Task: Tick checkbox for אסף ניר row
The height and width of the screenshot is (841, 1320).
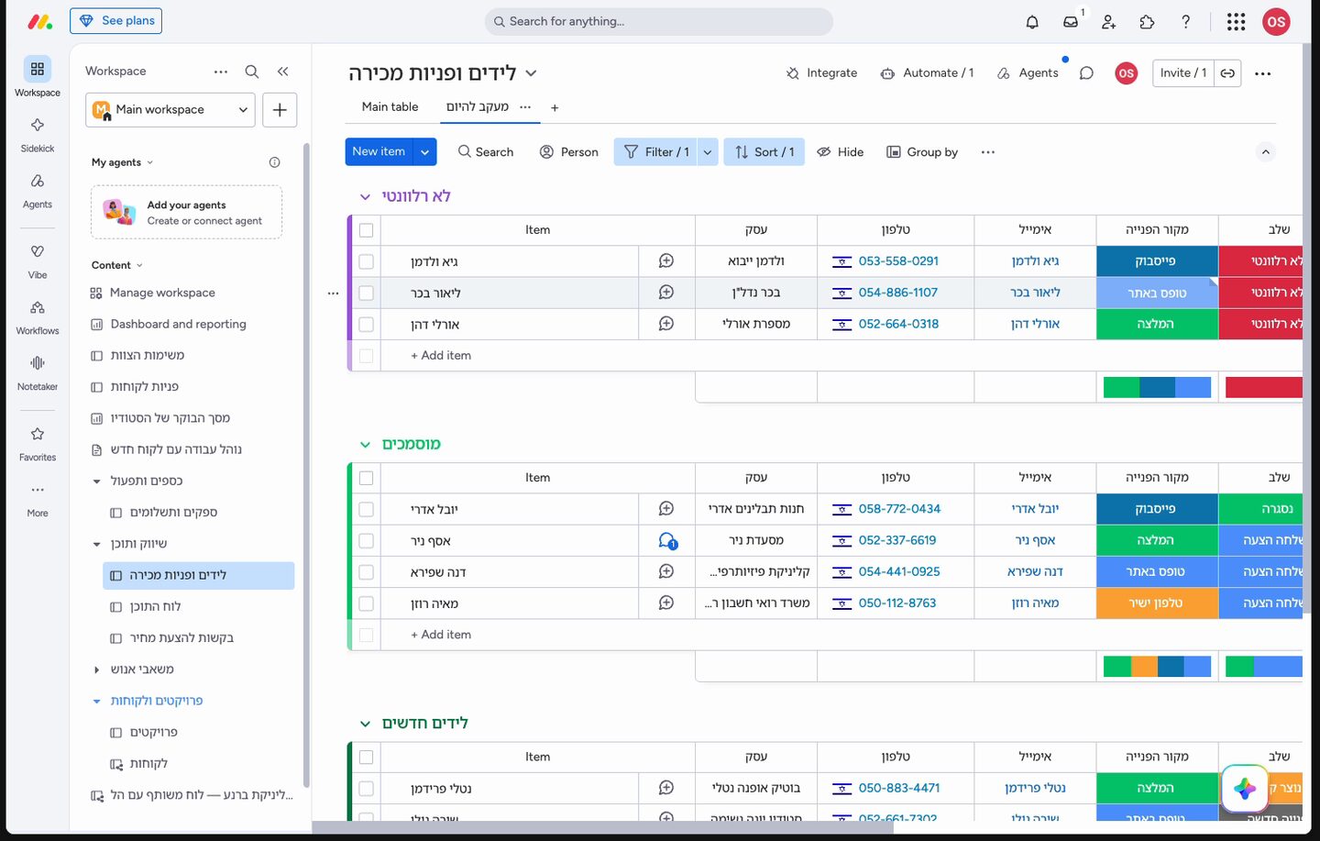Action: (x=367, y=541)
